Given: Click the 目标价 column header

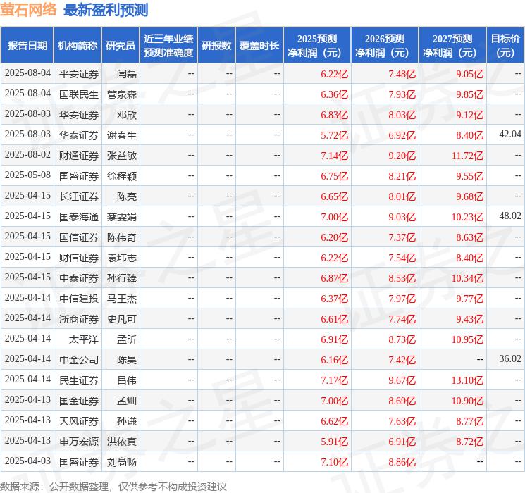Looking at the screenshot, I should pyautogui.click(x=505, y=46).
